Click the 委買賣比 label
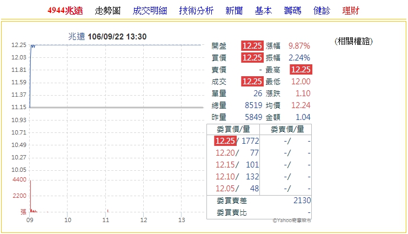This screenshot has height=234, width=408. click(232, 212)
